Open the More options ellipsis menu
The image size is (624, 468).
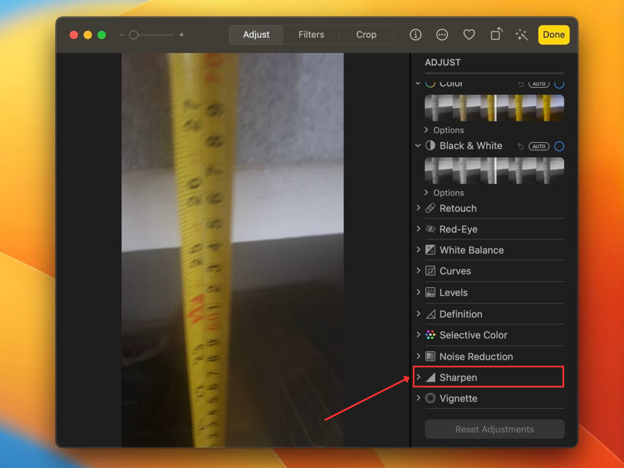tap(442, 35)
